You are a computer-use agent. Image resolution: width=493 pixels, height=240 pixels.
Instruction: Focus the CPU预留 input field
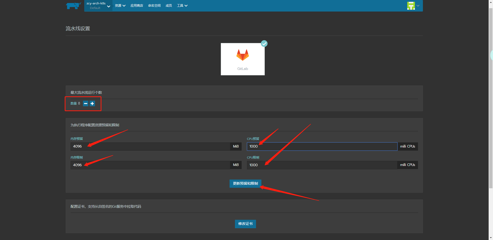click(x=322, y=147)
